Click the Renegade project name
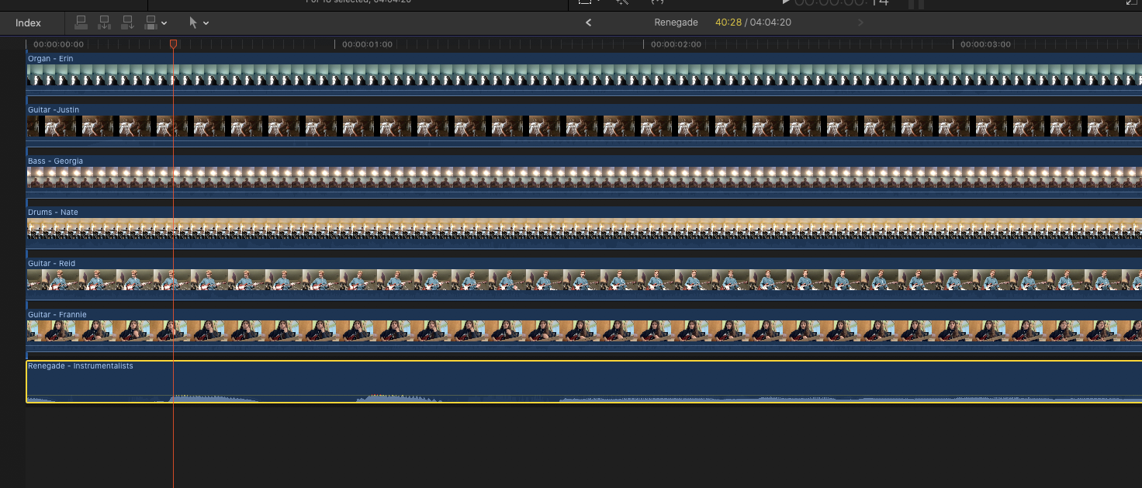The height and width of the screenshot is (488, 1142). (676, 22)
